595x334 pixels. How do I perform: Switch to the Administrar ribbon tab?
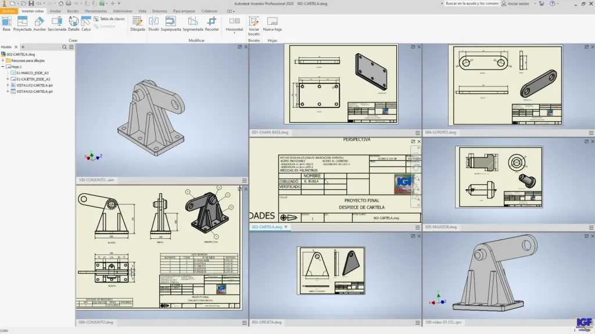click(x=123, y=11)
